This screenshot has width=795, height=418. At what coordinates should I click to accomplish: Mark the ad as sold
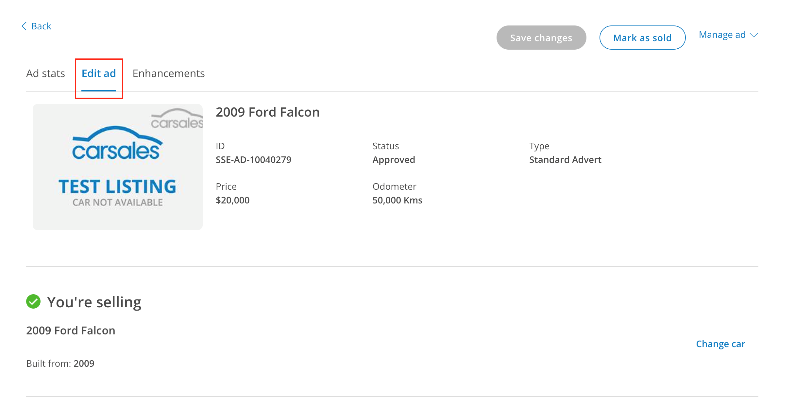(642, 38)
